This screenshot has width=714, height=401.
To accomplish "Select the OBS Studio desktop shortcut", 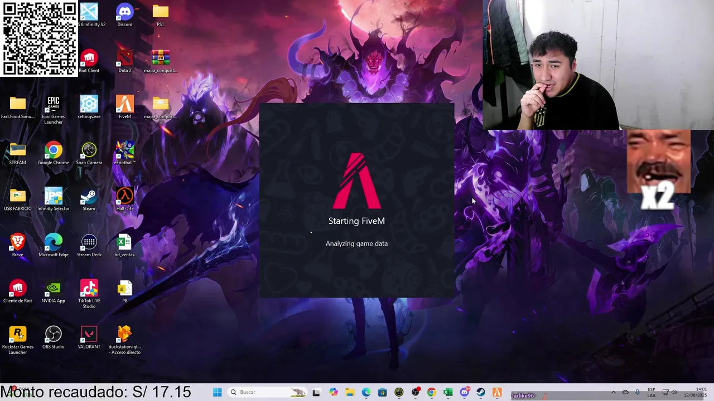I will (x=53, y=338).
